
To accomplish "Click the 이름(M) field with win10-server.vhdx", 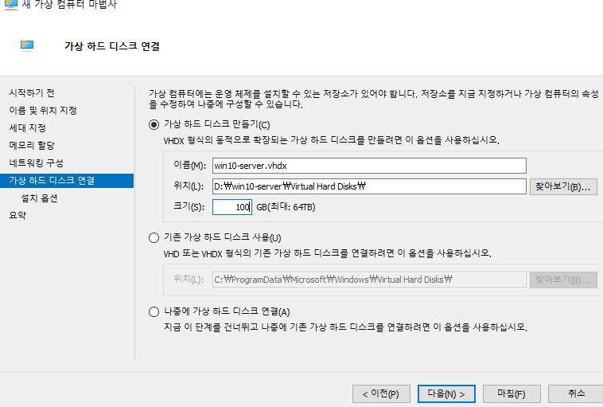I will coord(369,166).
